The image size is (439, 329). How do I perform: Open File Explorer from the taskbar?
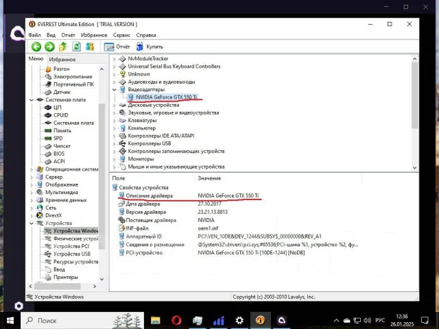(x=156, y=320)
